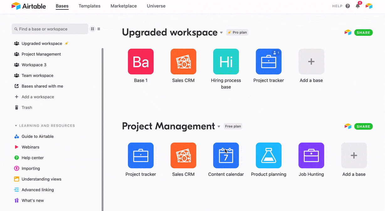Click the Airtable logo in the top left
This screenshot has width=385, height=211.
coord(29,6)
